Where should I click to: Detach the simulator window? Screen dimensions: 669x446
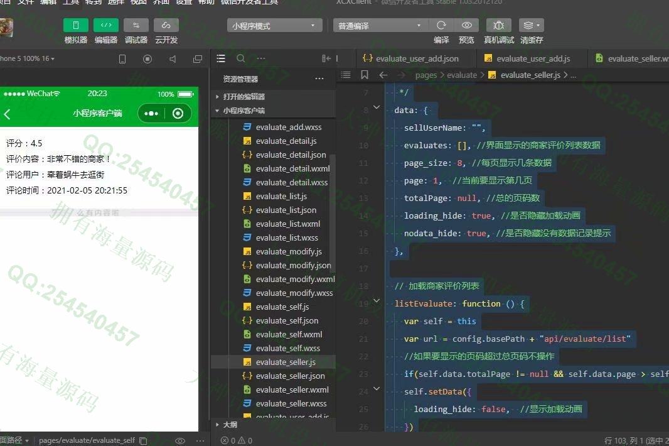click(198, 59)
